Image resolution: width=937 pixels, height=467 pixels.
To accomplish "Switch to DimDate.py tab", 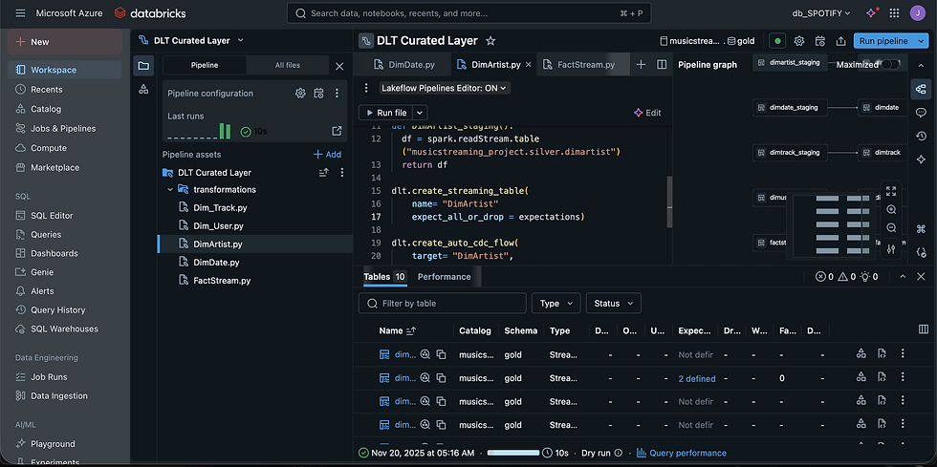I will (403, 65).
